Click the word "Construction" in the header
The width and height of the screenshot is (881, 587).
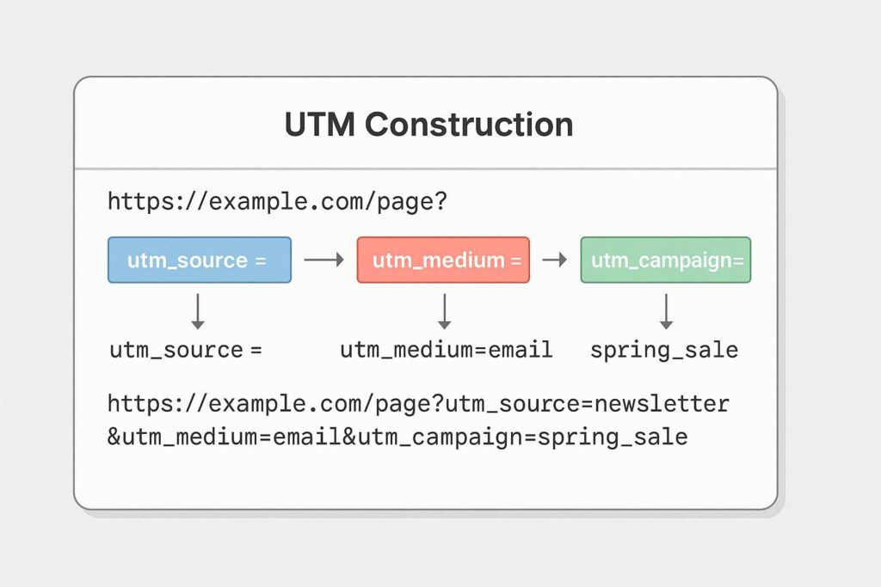(x=469, y=125)
